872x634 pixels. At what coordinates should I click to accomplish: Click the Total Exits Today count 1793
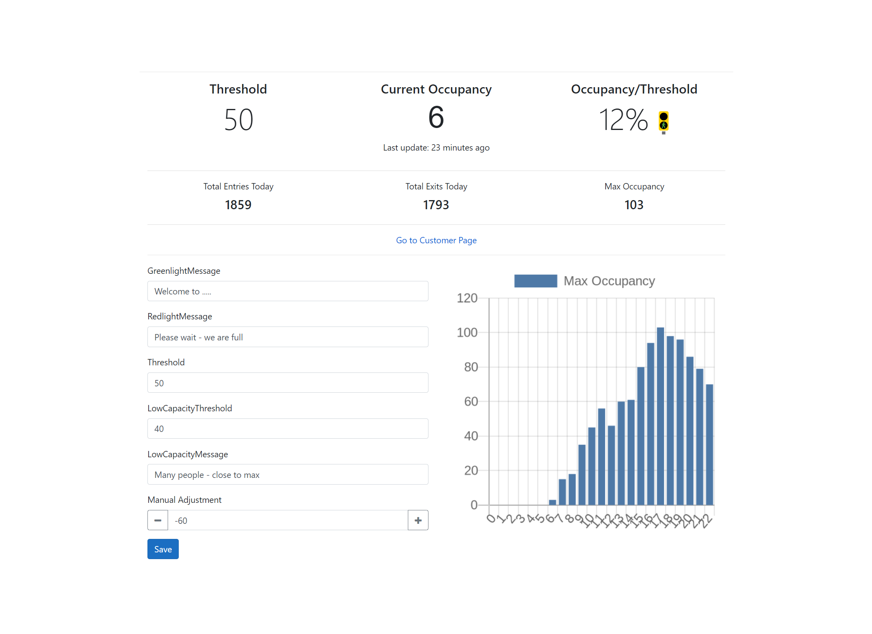(436, 205)
